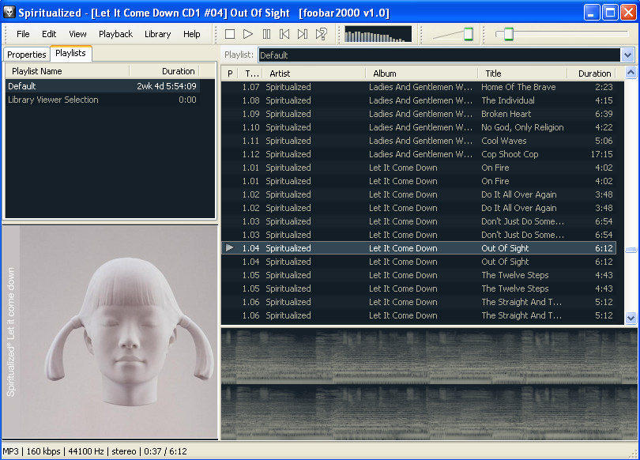Open the Edit menu
The height and width of the screenshot is (460, 640).
click(49, 34)
